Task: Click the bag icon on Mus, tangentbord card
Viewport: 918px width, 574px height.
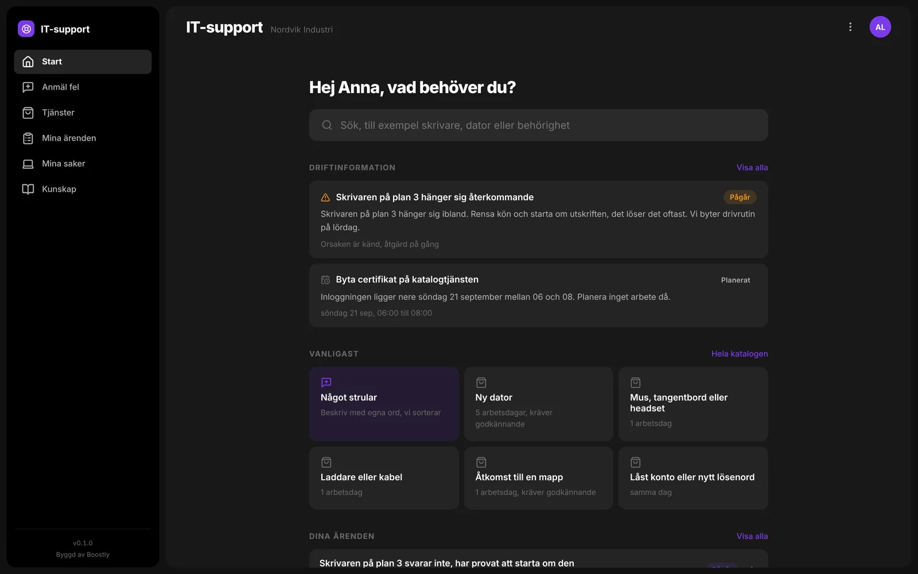Action: coord(636,382)
